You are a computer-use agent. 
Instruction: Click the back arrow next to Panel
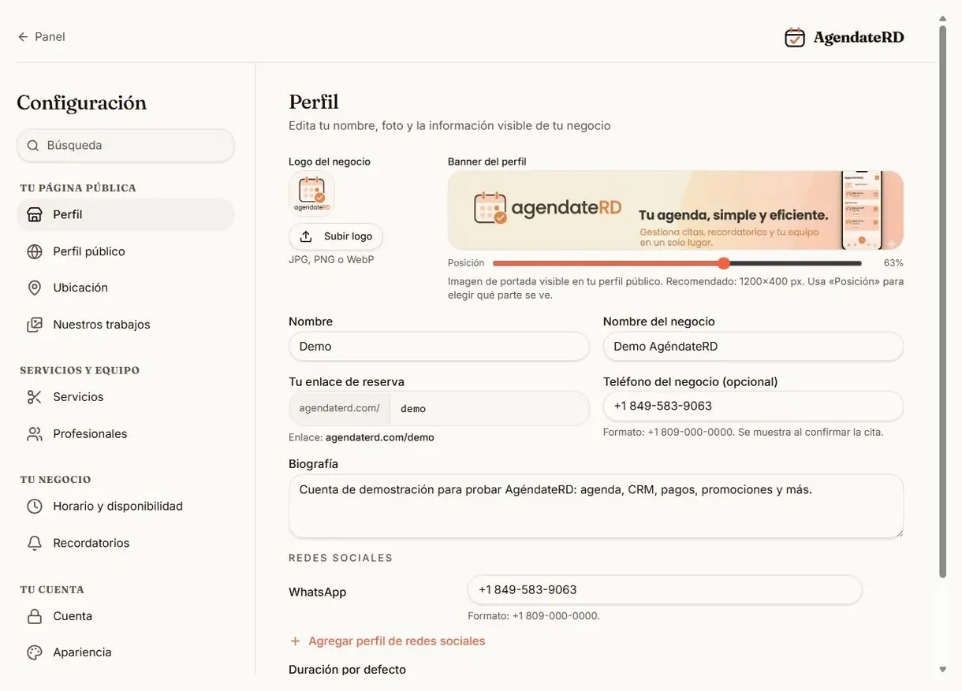coord(23,37)
